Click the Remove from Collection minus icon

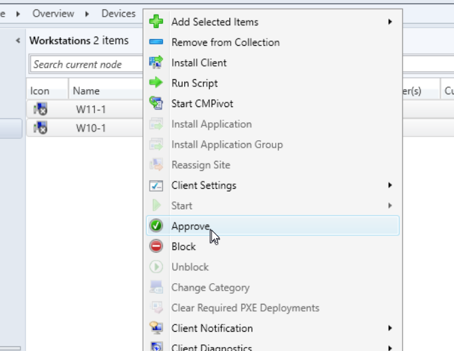156,43
